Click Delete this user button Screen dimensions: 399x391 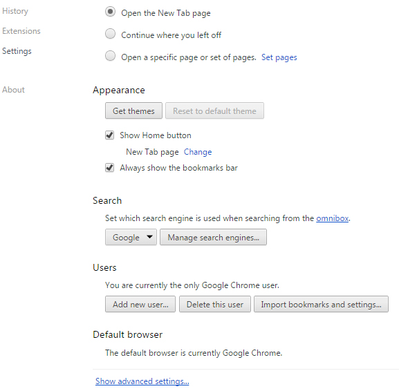pyautogui.click(x=215, y=304)
